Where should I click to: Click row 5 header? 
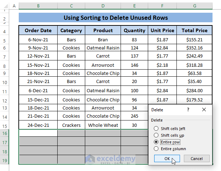click(x=5, y=41)
